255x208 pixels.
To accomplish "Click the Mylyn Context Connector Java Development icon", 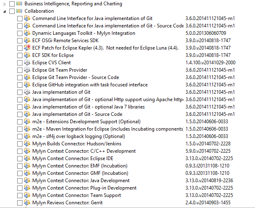I will (27, 180).
